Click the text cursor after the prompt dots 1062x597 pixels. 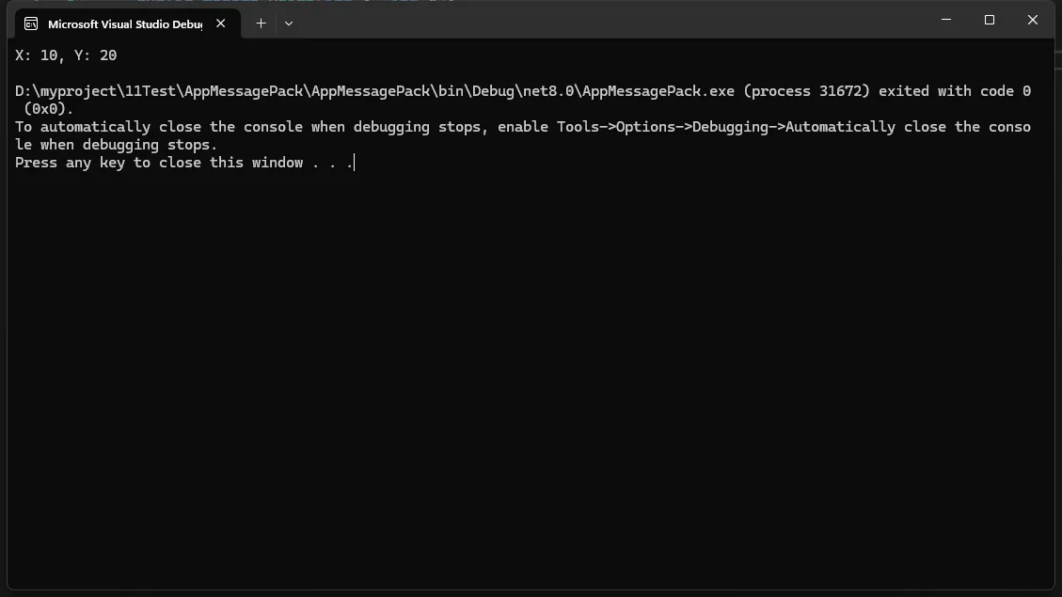click(354, 163)
